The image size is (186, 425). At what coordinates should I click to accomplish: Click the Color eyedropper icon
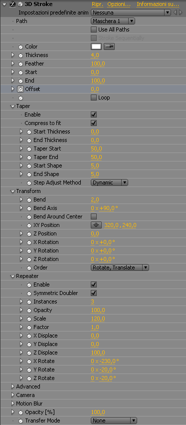click(109, 46)
